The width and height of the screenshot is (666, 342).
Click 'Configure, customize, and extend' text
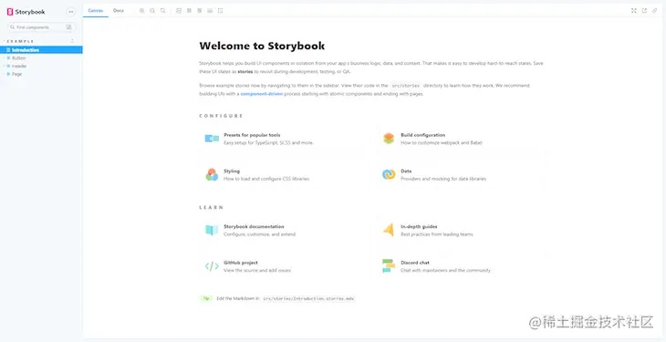click(259, 234)
